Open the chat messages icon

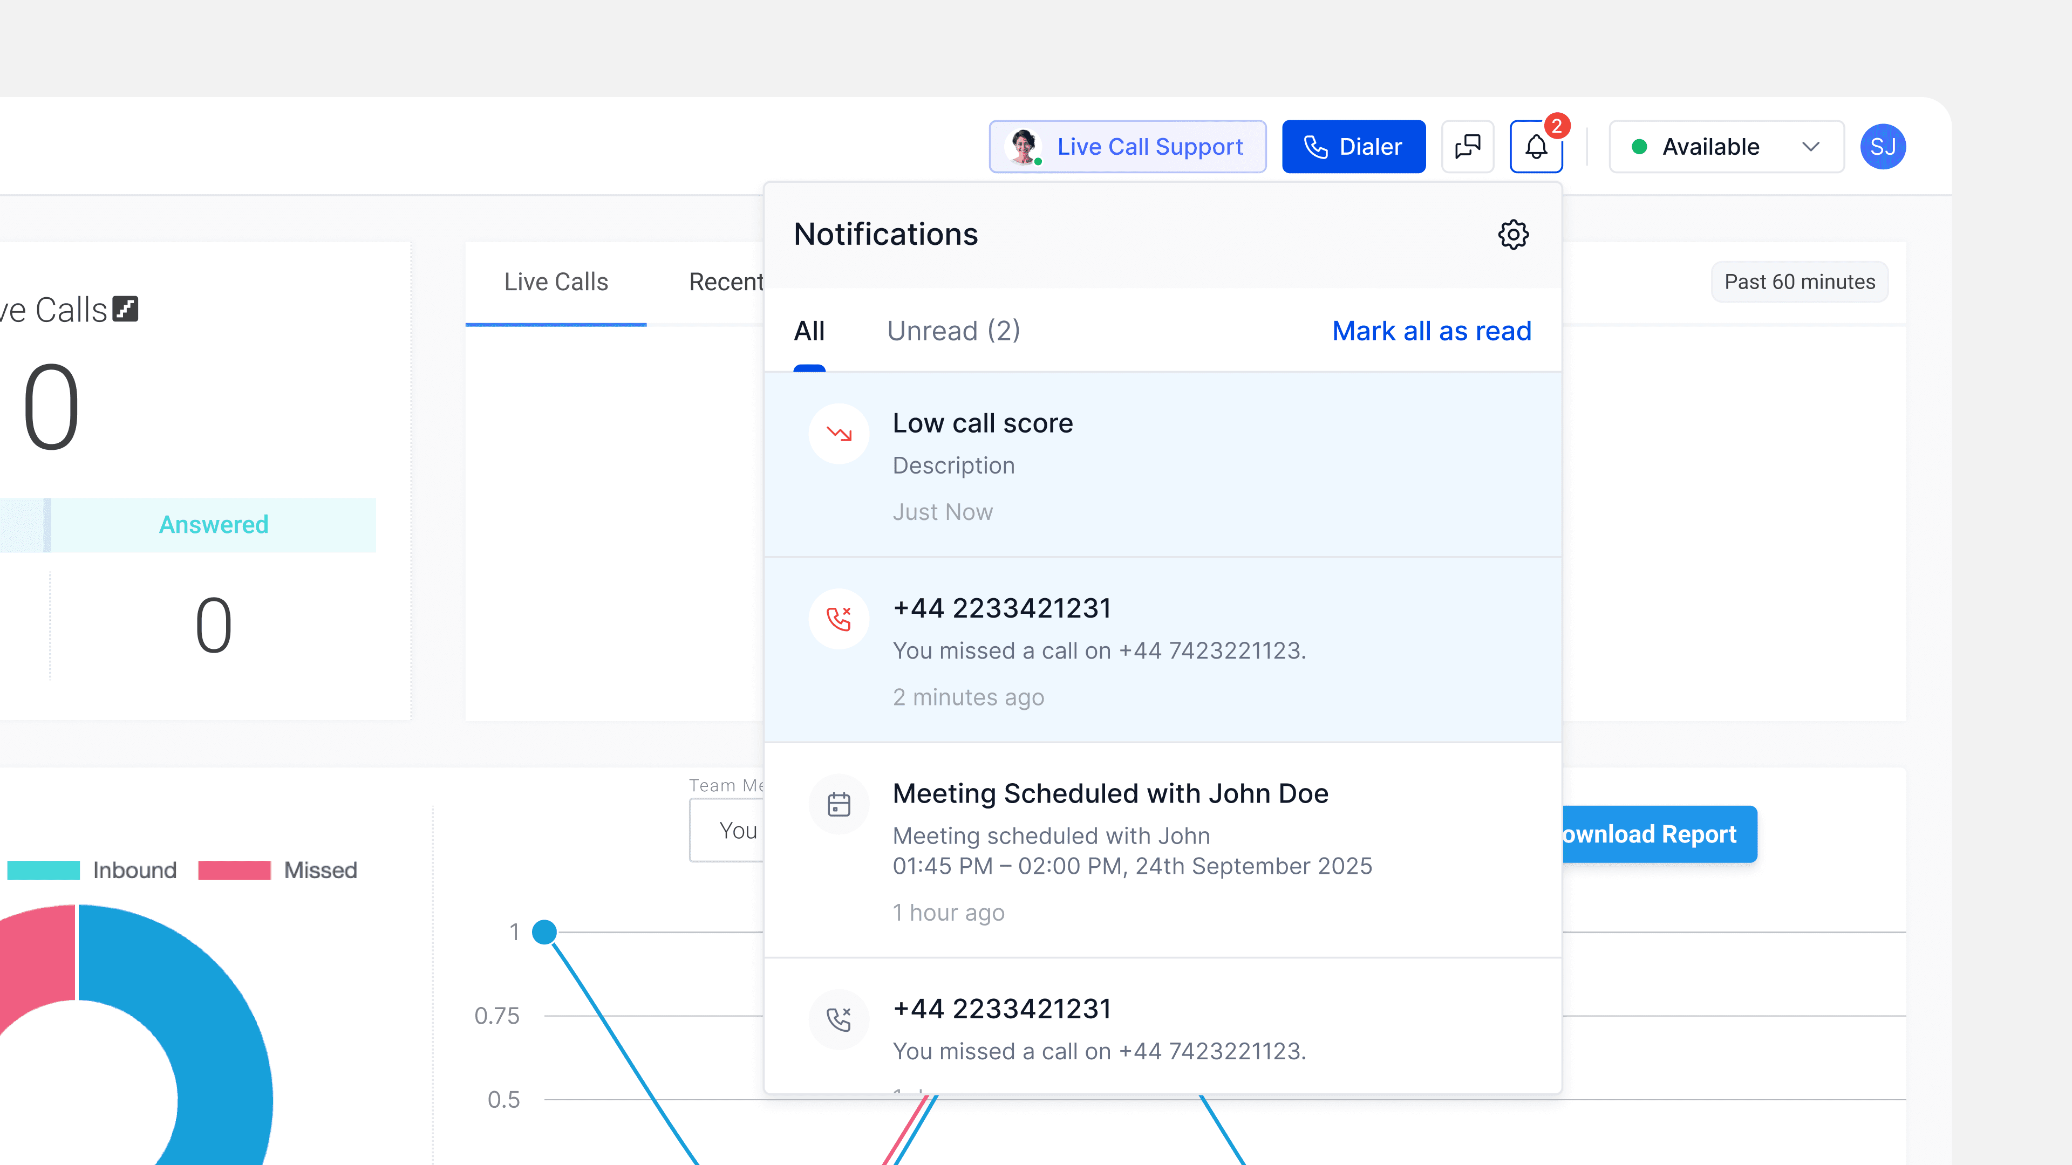(x=1467, y=146)
